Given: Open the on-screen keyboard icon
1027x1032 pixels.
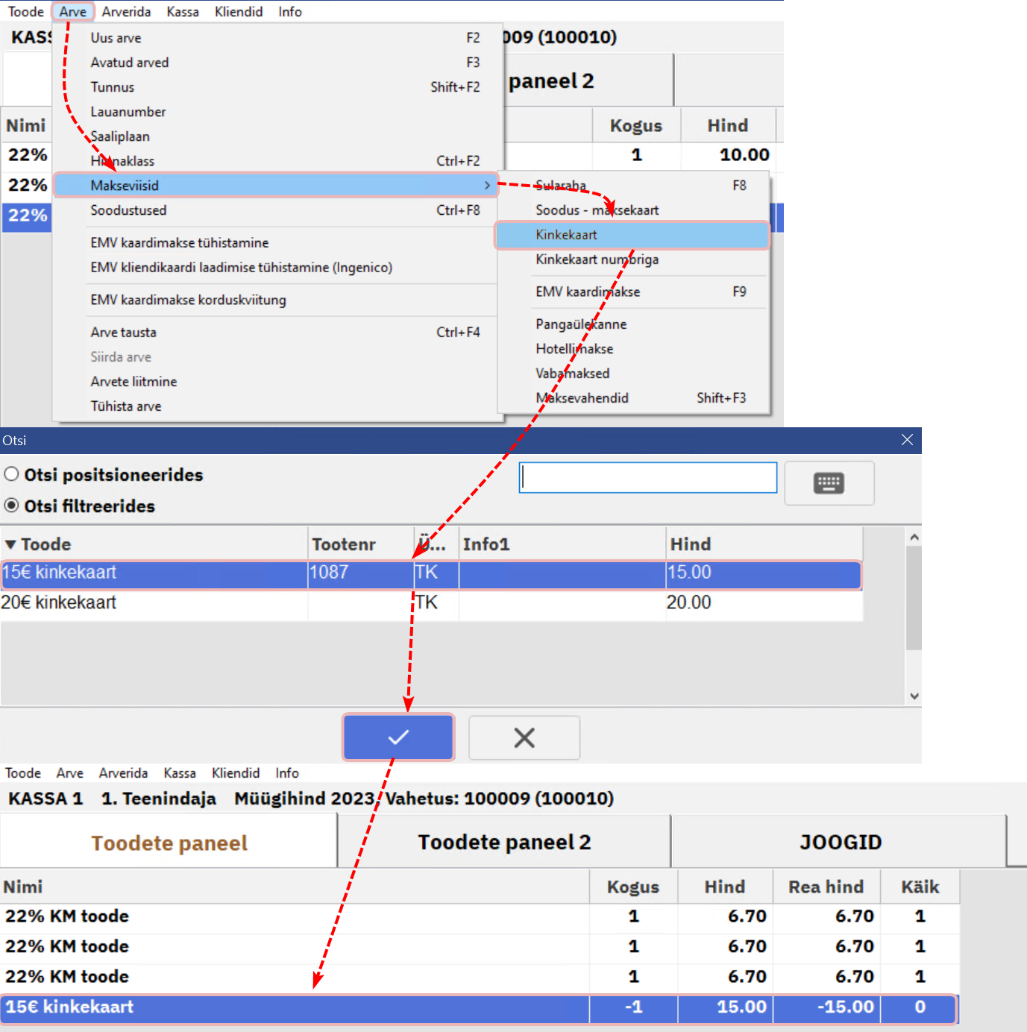Looking at the screenshot, I should [x=829, y=483].
